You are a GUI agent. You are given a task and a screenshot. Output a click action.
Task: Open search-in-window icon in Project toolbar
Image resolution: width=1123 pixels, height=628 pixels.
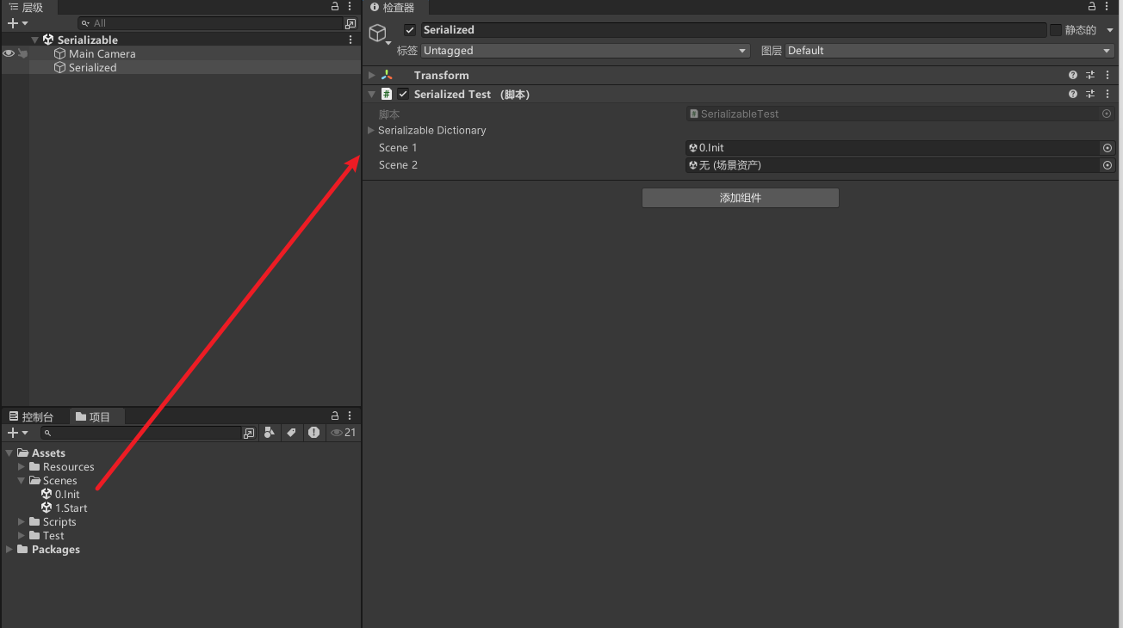tap(249, 433)
